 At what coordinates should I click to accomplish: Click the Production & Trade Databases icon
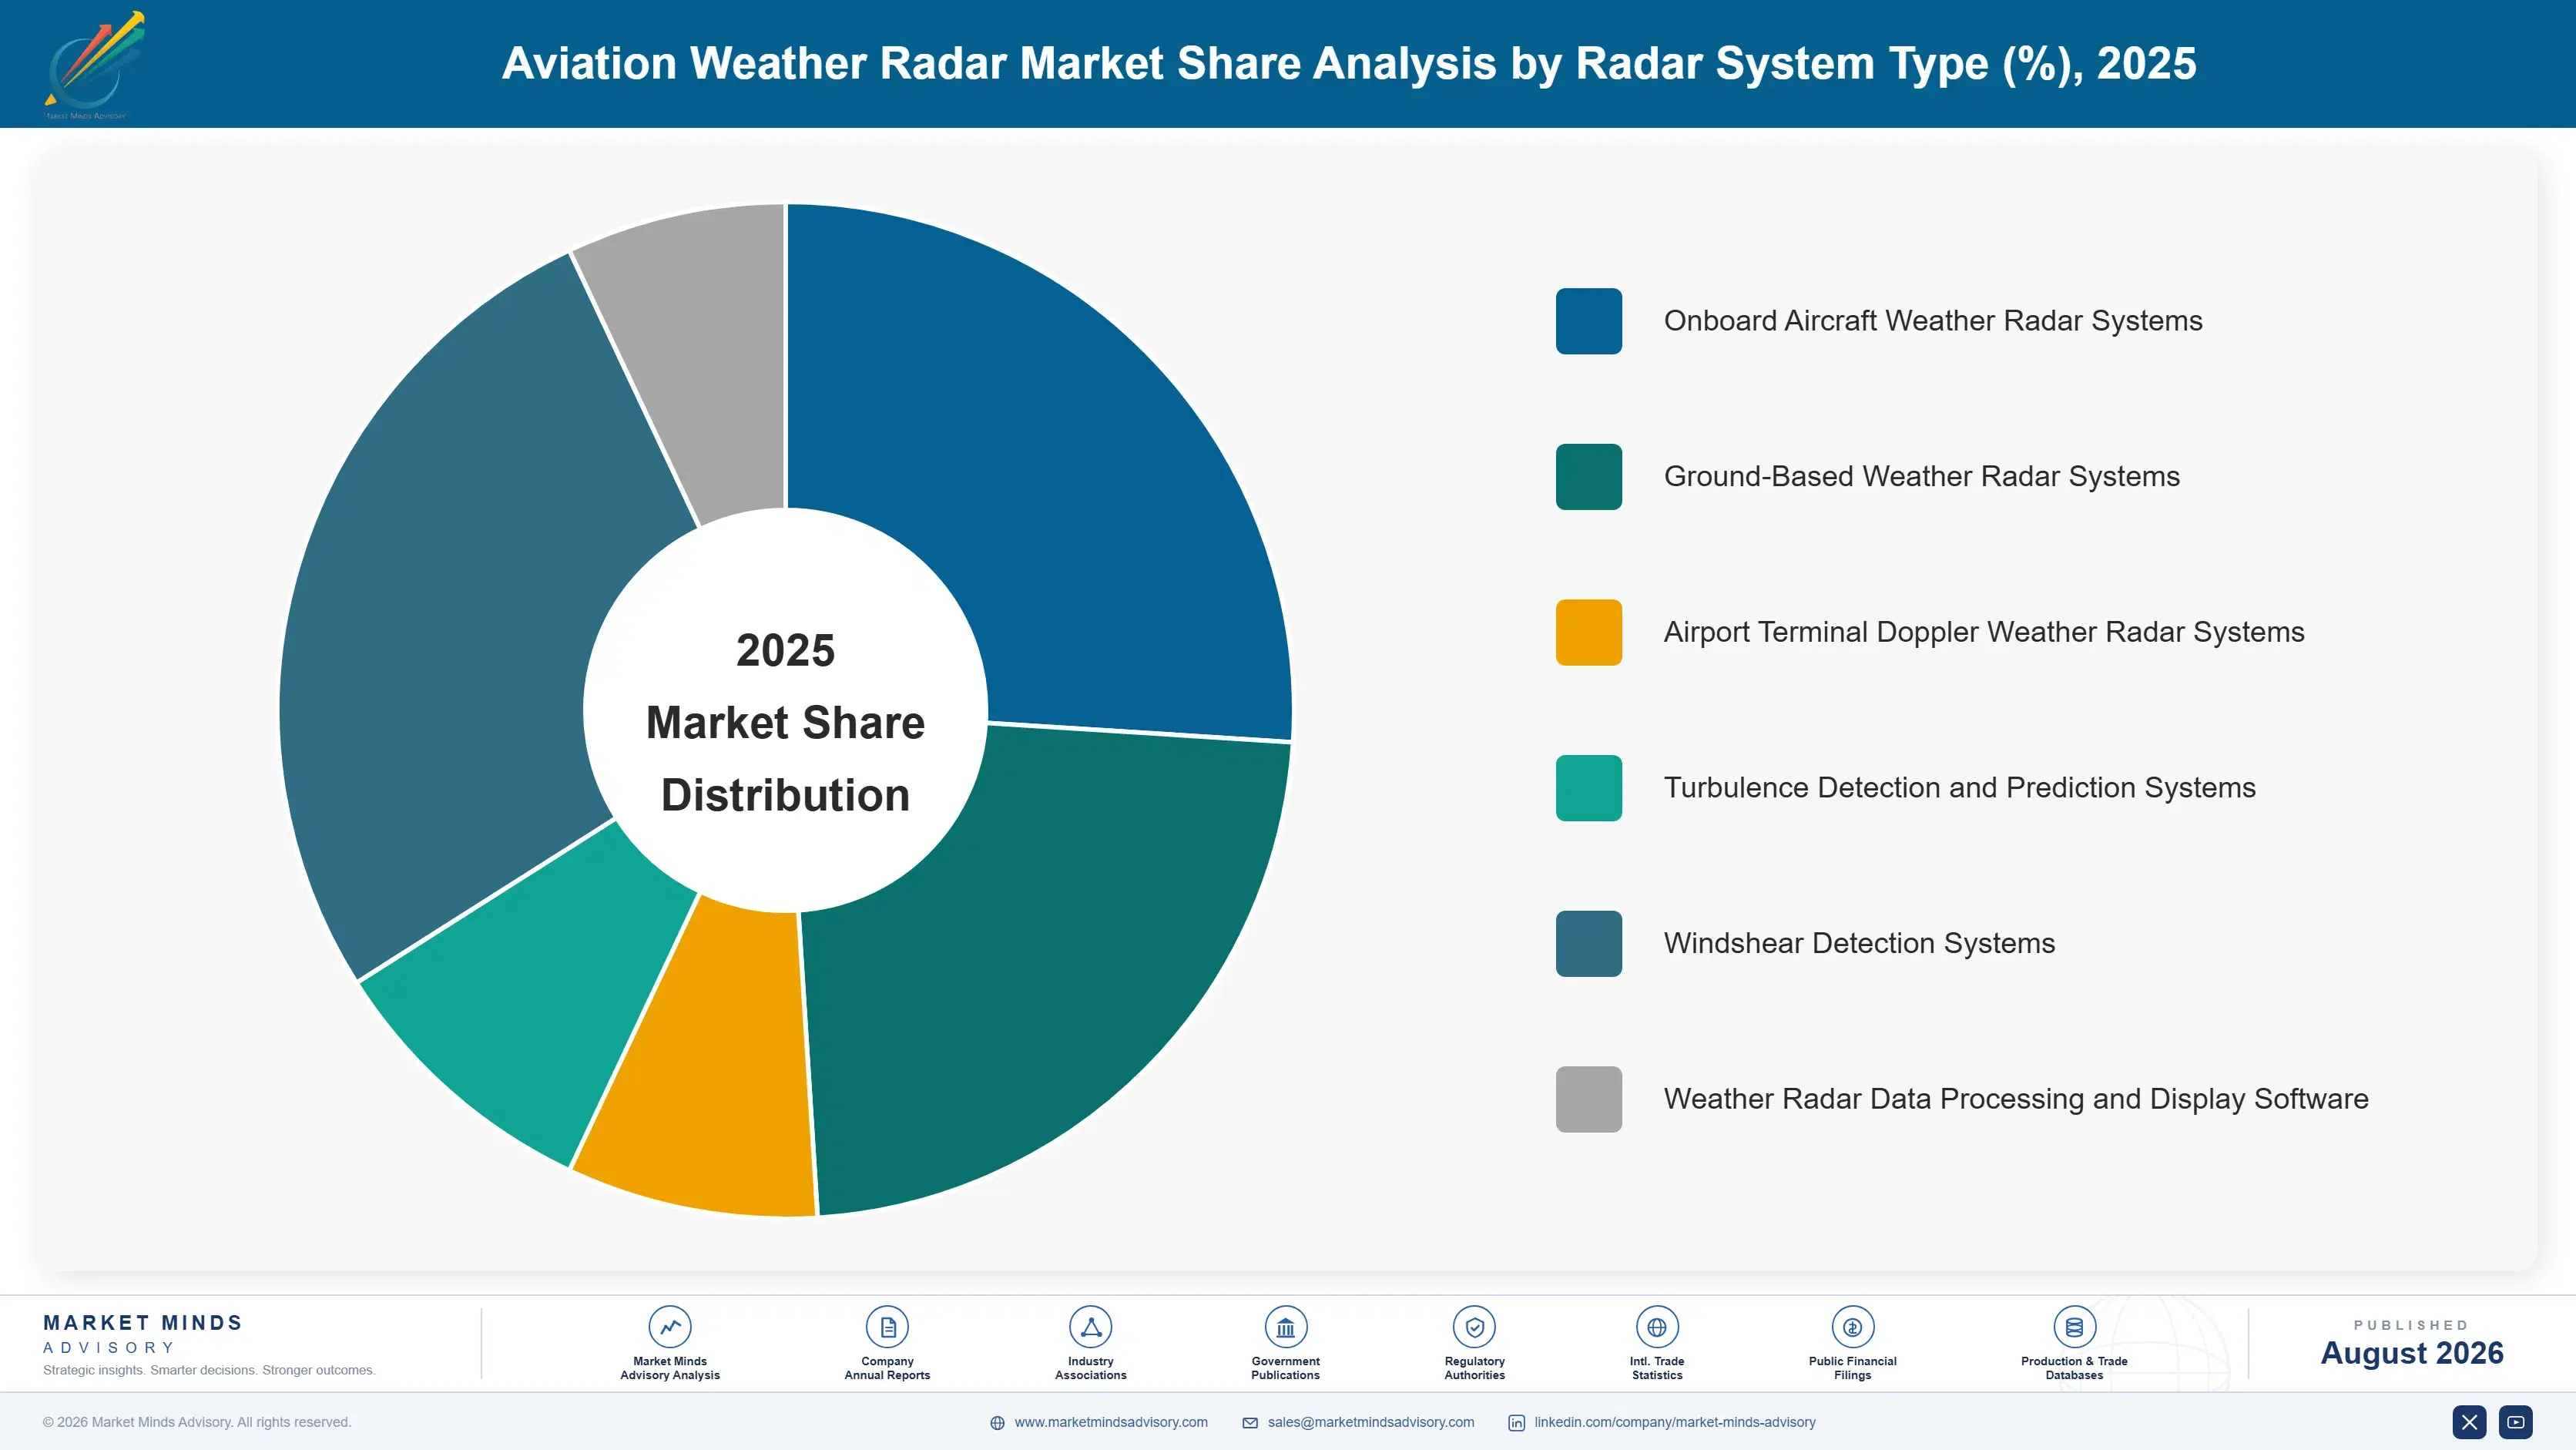pyautogui.click(x=2074, y=1327)
